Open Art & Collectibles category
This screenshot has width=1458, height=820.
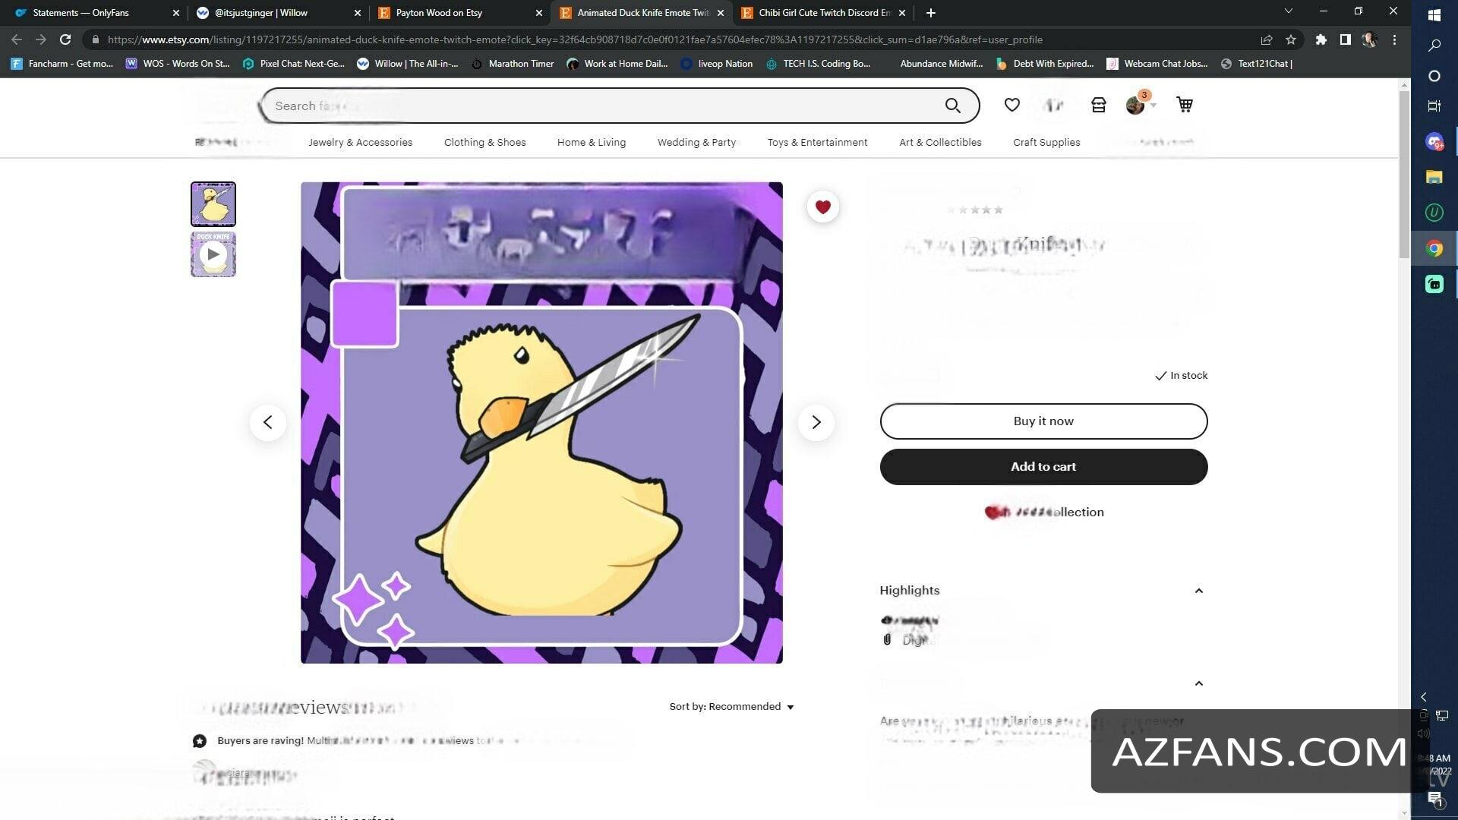coord(940,142)
